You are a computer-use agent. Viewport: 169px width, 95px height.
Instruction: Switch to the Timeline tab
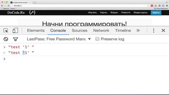(123, 31)
